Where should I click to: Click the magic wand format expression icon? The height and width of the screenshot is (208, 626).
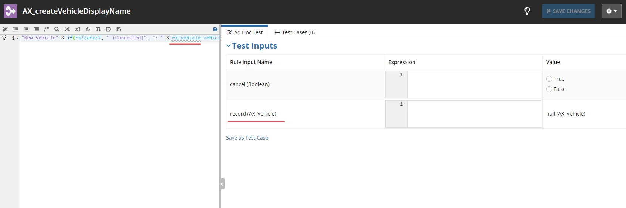pyautogui.click(x=5, y=29)
